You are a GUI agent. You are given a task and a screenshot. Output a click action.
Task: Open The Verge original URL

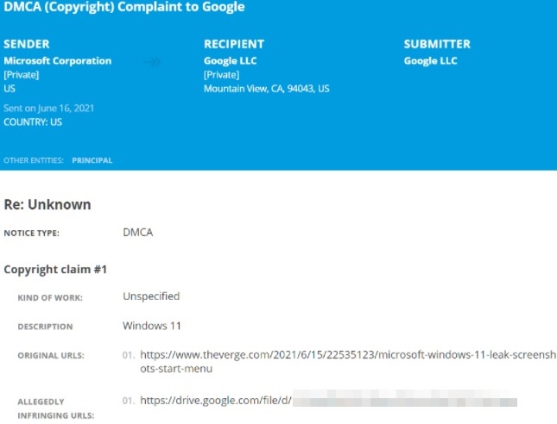pyautogui.click(x=348, y=361)
